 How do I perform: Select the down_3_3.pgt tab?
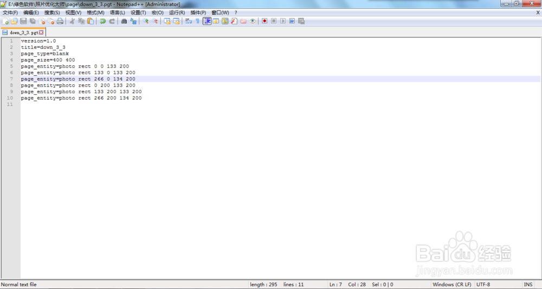(x=23, y=32)
